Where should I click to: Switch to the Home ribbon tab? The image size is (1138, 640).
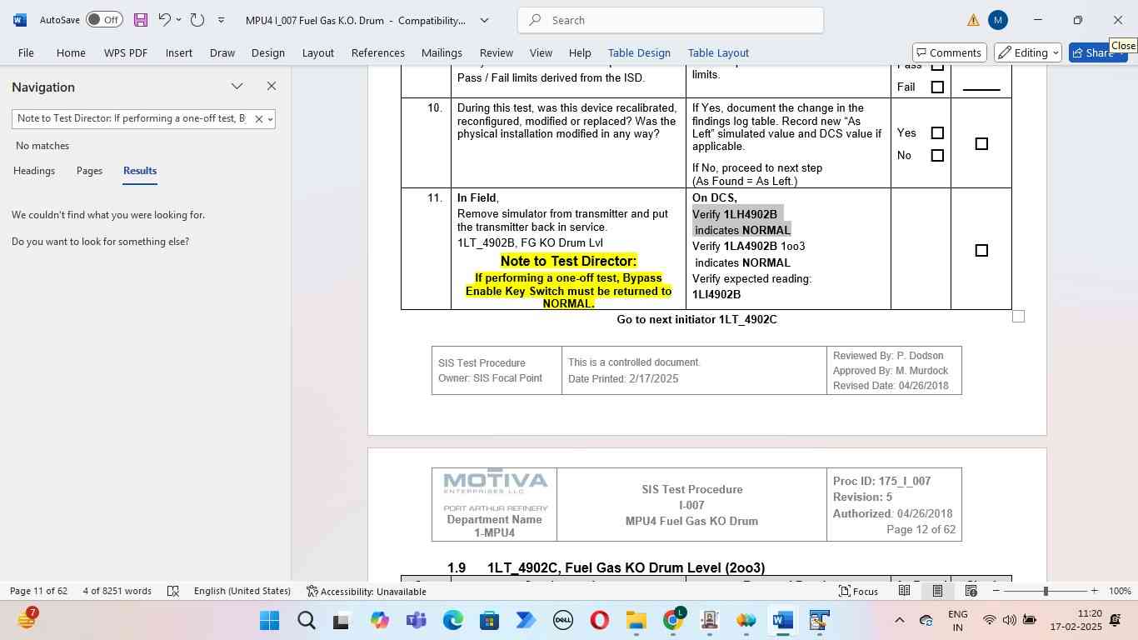[71, 52]
